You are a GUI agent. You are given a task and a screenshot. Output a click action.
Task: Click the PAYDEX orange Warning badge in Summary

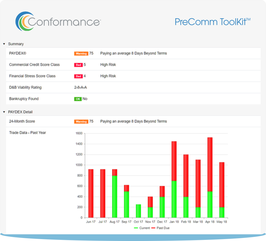(81, 53)
